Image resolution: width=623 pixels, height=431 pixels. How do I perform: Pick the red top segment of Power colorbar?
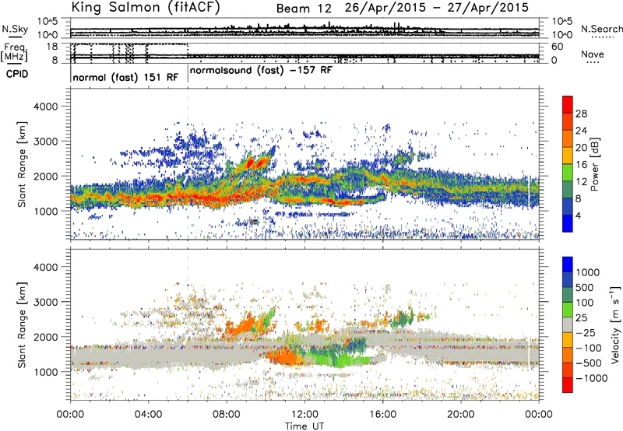tap(568, 104)
